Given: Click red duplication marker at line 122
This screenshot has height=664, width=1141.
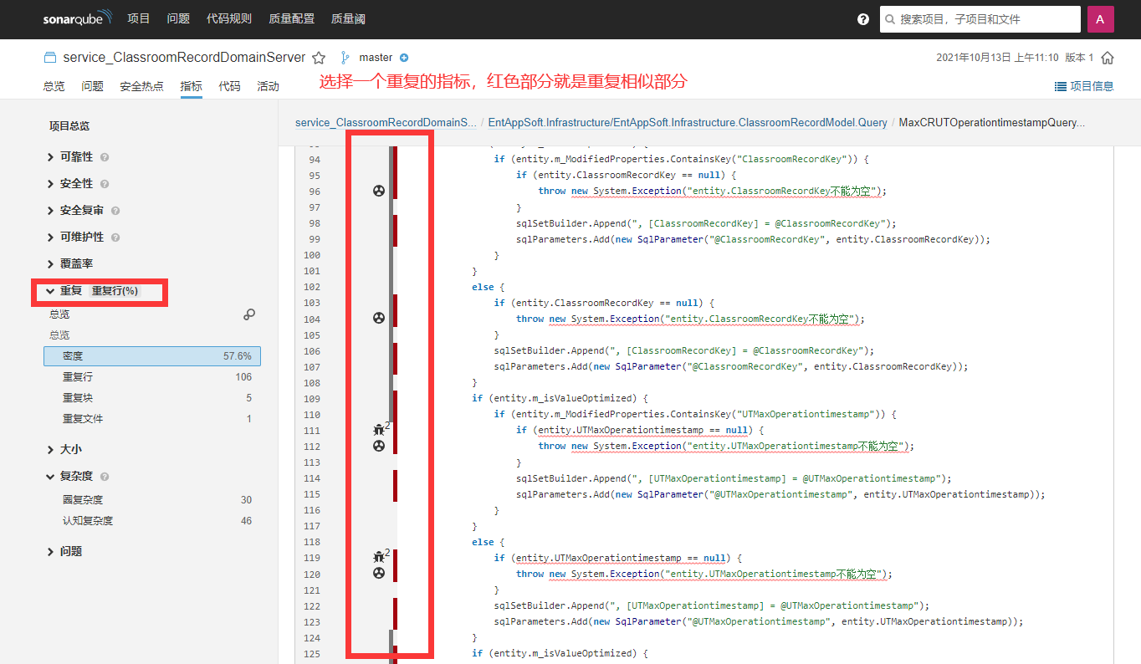Looking at the screenshot, I should 395,605.
